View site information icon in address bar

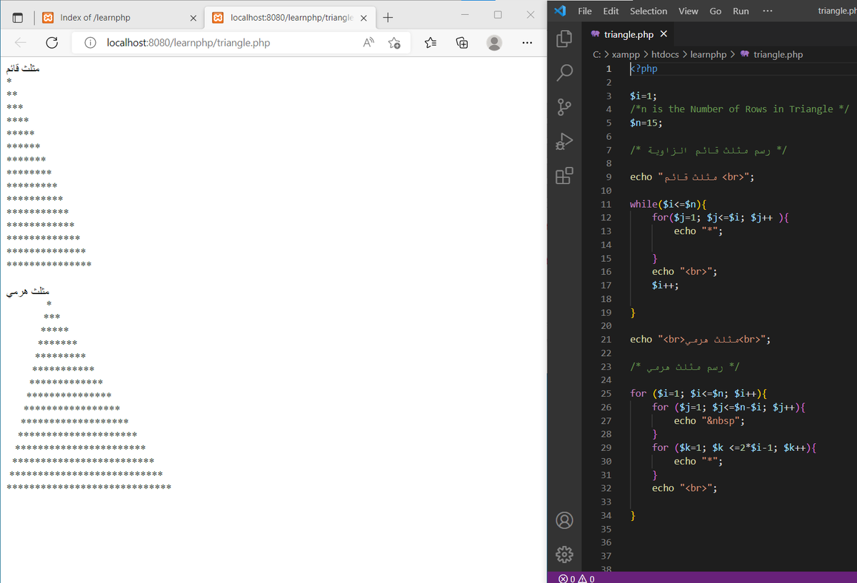click(x=91, y=43)
